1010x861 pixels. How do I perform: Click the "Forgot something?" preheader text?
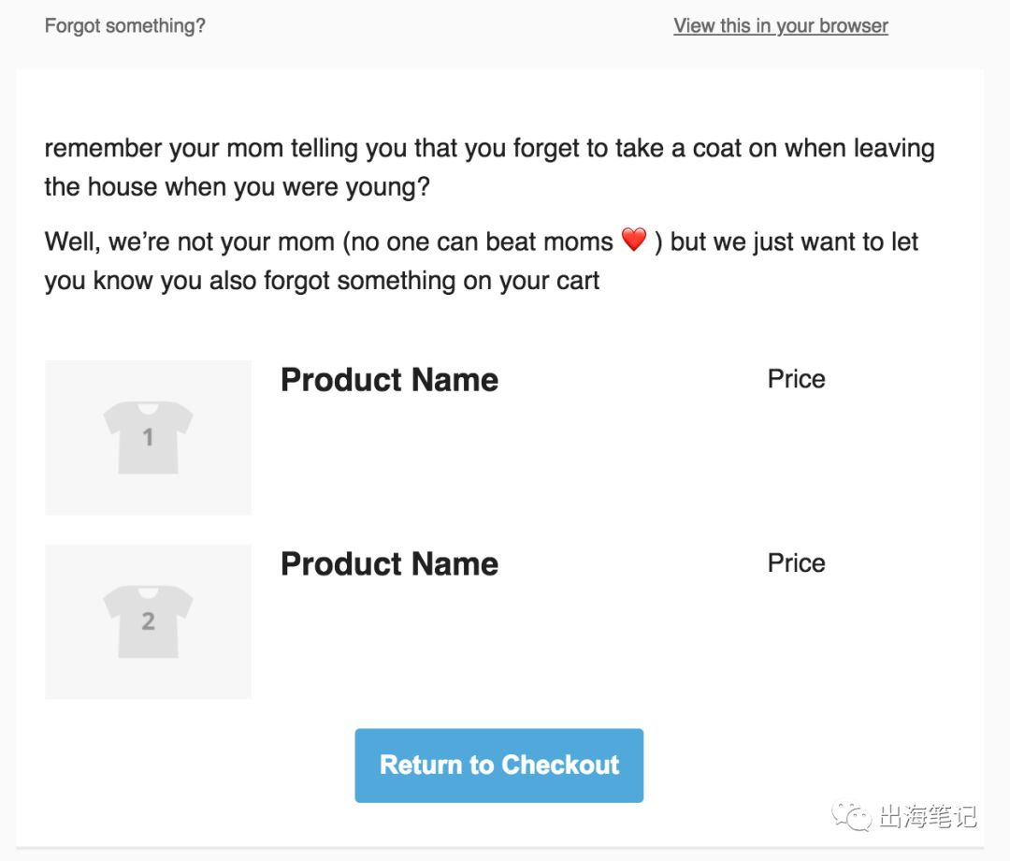click(x=124, y=26)
